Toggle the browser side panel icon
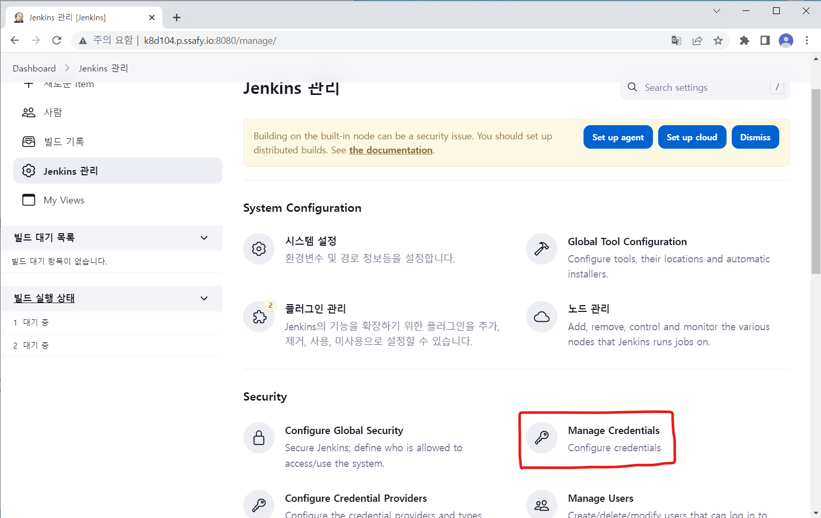This screenshot has width=821, height=518. pyautogui.click(x=765, y=40)
